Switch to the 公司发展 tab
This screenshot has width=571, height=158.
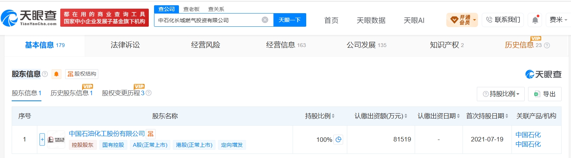[x=366, y=45]
